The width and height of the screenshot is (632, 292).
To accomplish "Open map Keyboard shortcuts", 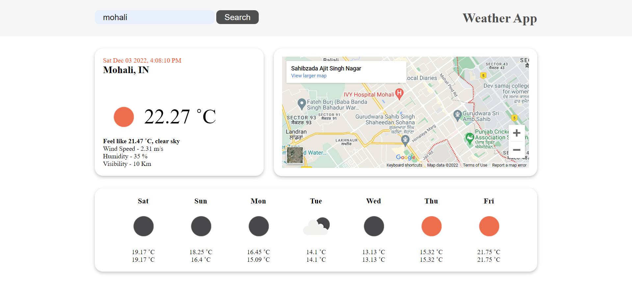I will tap(404, 165).
